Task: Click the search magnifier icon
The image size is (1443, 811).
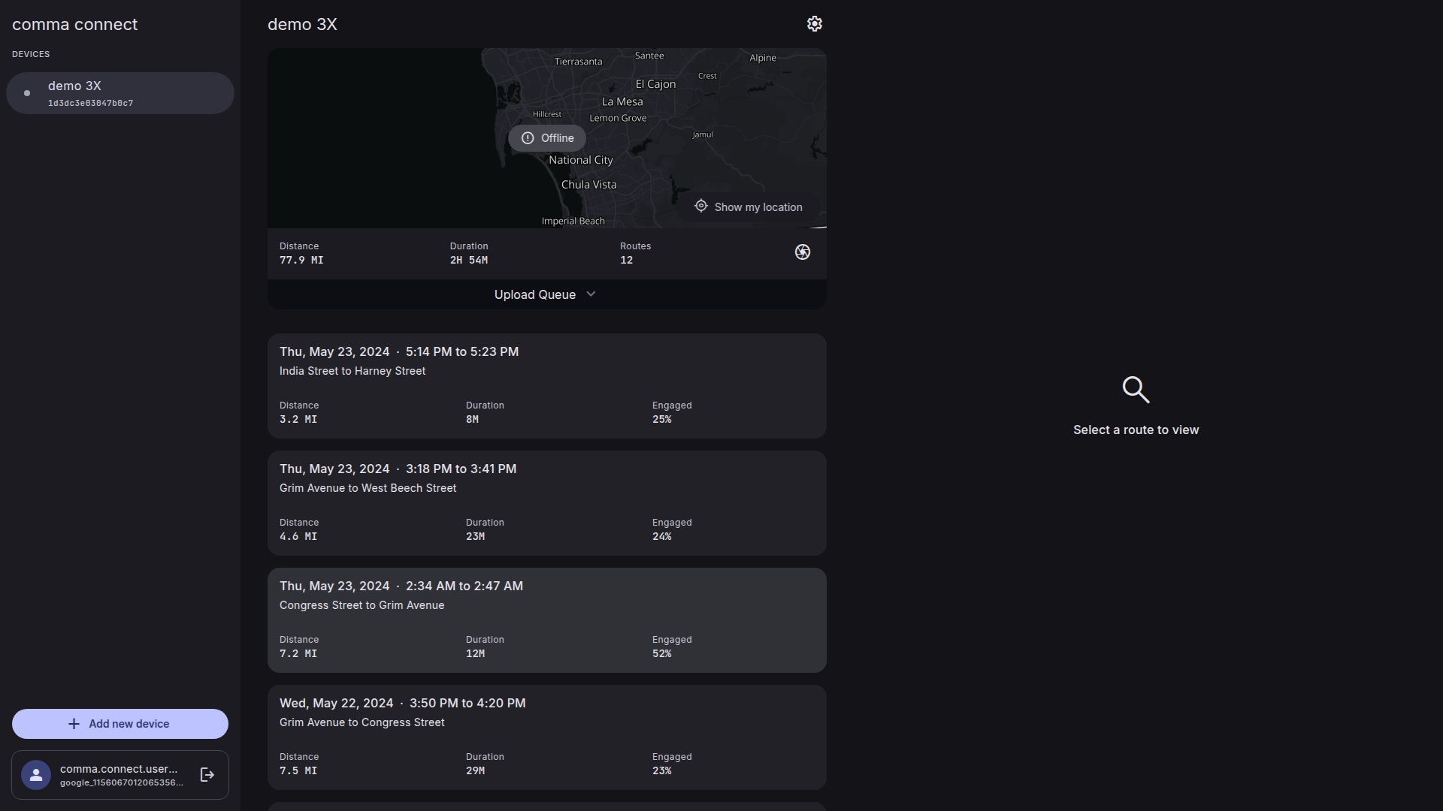Action: (x=1136, y=390)
